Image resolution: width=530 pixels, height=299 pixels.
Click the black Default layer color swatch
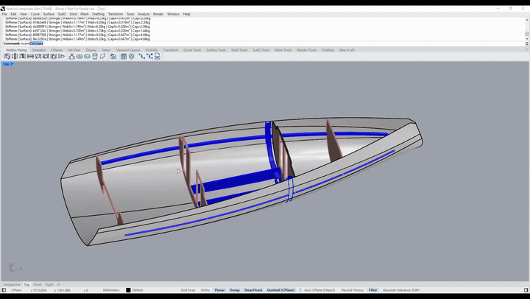point(128,290)
